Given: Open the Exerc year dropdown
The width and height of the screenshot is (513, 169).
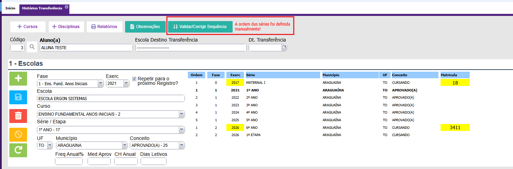Looking at the screenshot, I should pos(125,83).
